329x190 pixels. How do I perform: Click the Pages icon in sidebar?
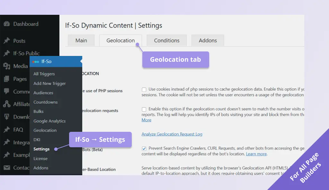coord(7,79)
